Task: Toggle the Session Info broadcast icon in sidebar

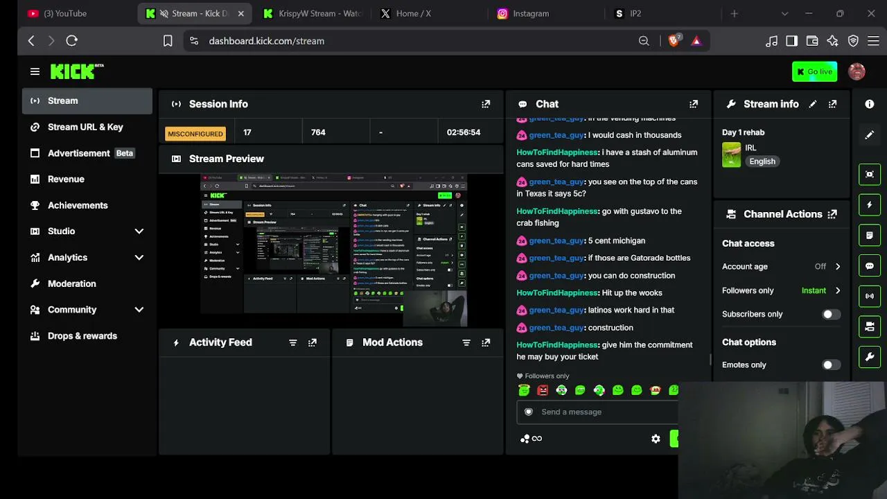Action: [x=870, y=296]
